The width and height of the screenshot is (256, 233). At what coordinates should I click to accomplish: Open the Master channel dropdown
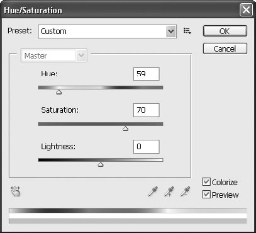click(x=54, y=55)
